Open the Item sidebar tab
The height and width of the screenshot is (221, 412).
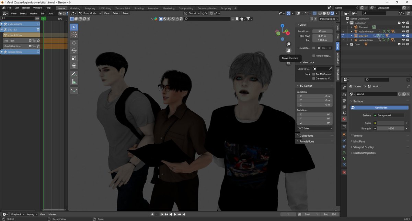(x=338, y=27)
